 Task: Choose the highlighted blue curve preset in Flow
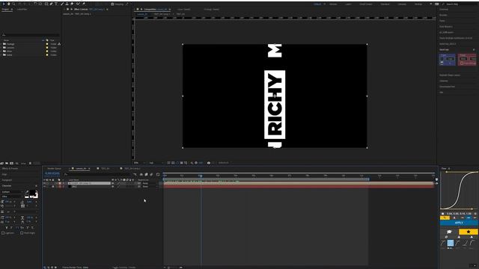[451, 243]
